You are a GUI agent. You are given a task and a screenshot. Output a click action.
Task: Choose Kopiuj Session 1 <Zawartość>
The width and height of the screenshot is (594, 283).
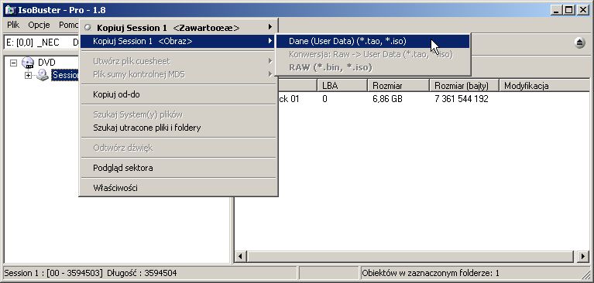pyautogui.click(x=178, y=28)
